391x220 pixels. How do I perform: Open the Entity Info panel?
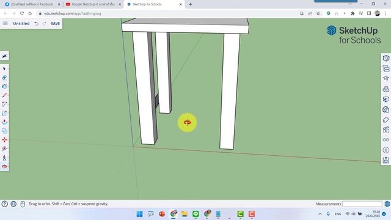tap(386, 59)
